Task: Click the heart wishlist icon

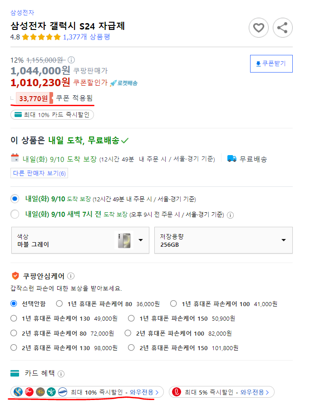Action: coord(259,28)
